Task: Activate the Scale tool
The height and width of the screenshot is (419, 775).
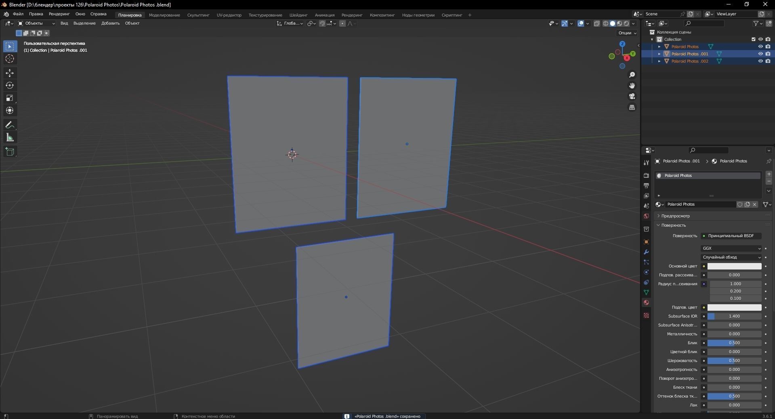Action: (x=10, y=98)
